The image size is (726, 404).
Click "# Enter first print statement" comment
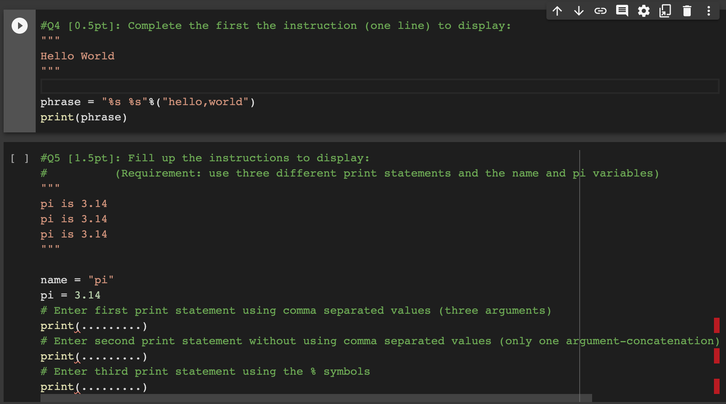[296, 311]
